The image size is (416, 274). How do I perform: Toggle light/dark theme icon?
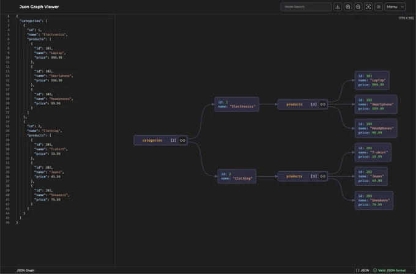coord(379,7)
